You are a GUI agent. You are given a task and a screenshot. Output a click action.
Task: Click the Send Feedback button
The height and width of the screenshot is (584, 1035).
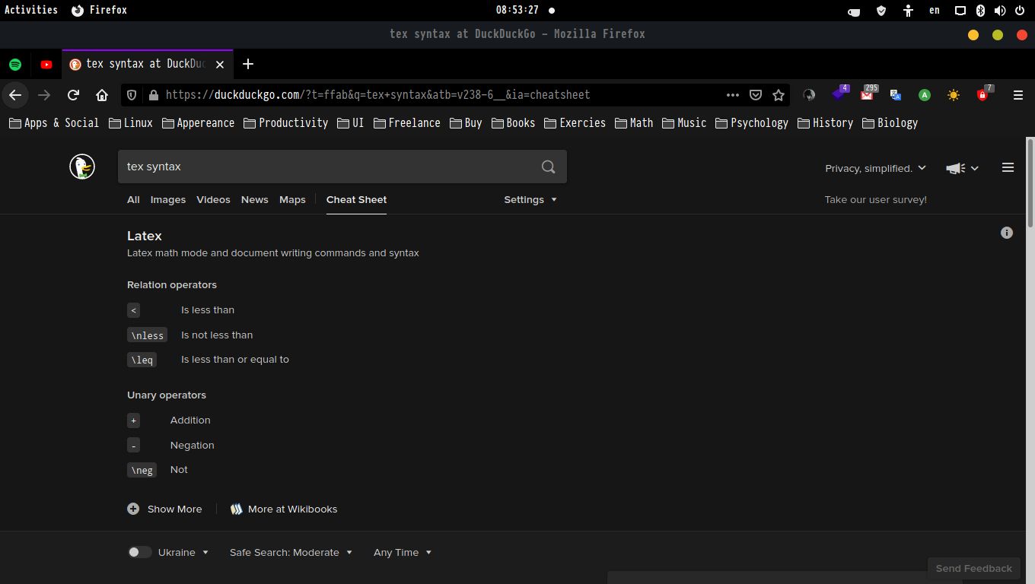(x=973, y=568)
